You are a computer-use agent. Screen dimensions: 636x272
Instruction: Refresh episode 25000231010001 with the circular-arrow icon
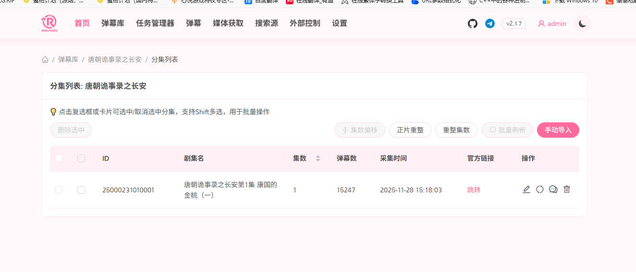pyautogui.click(x=540, y=189)
